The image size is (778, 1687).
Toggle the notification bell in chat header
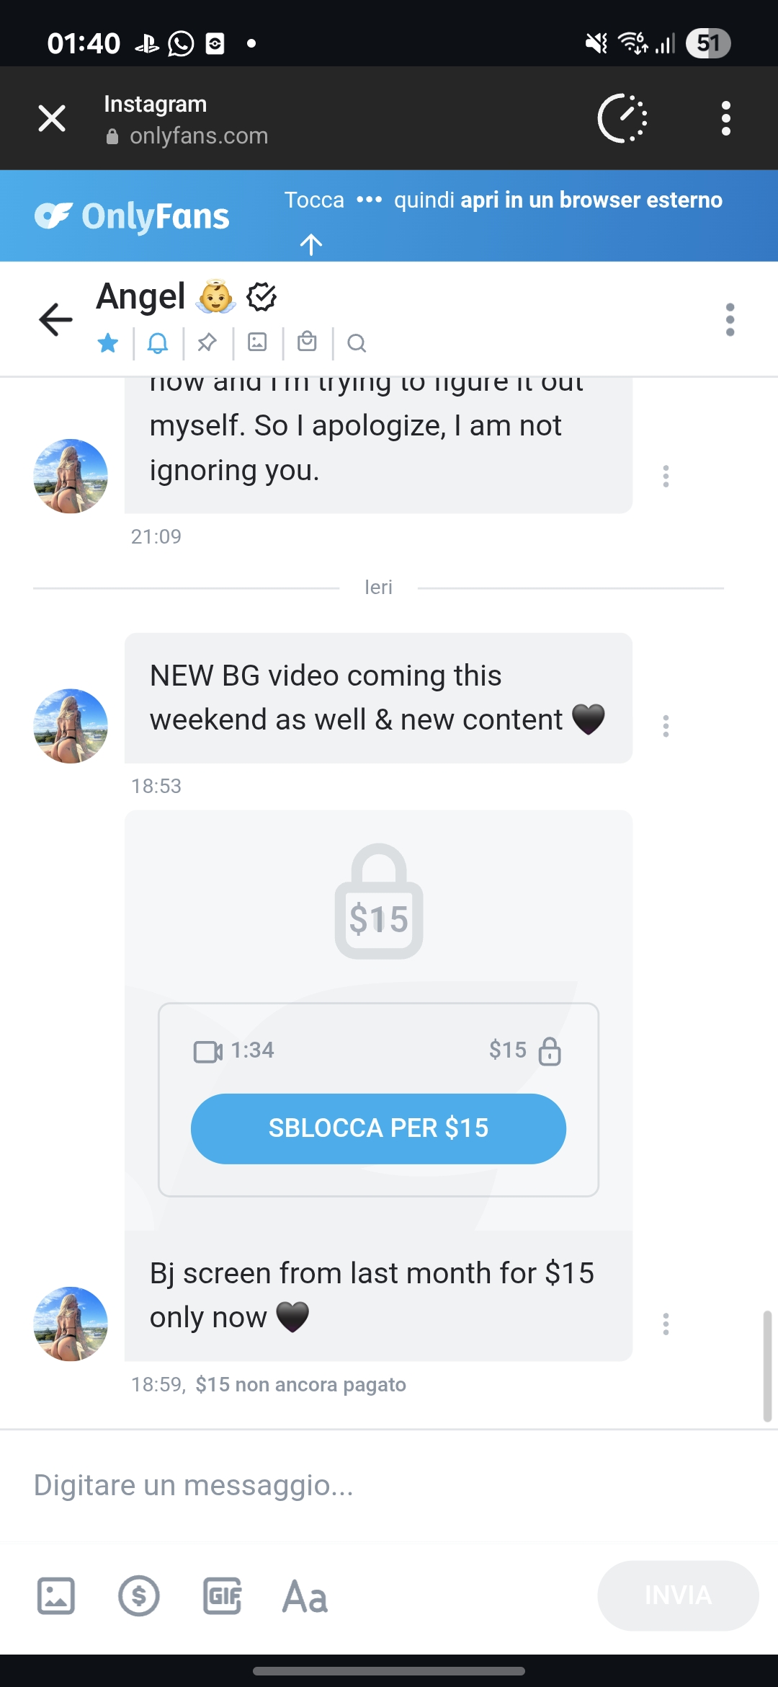point(158,343)
